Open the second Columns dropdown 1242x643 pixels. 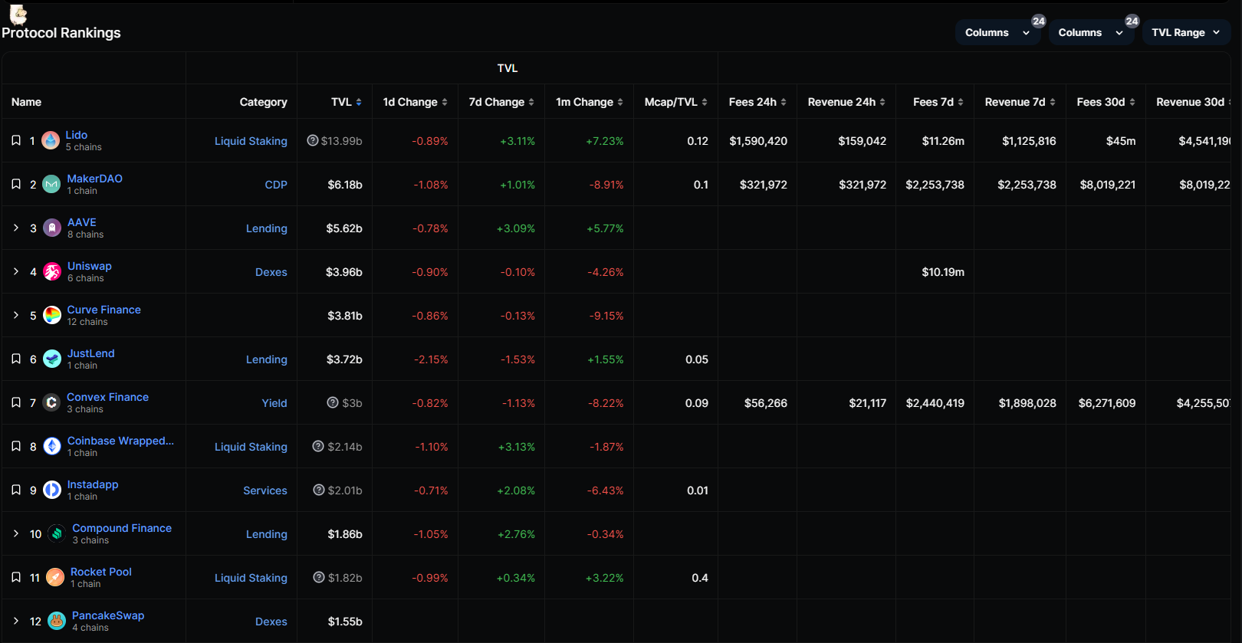coord(1091,32)
